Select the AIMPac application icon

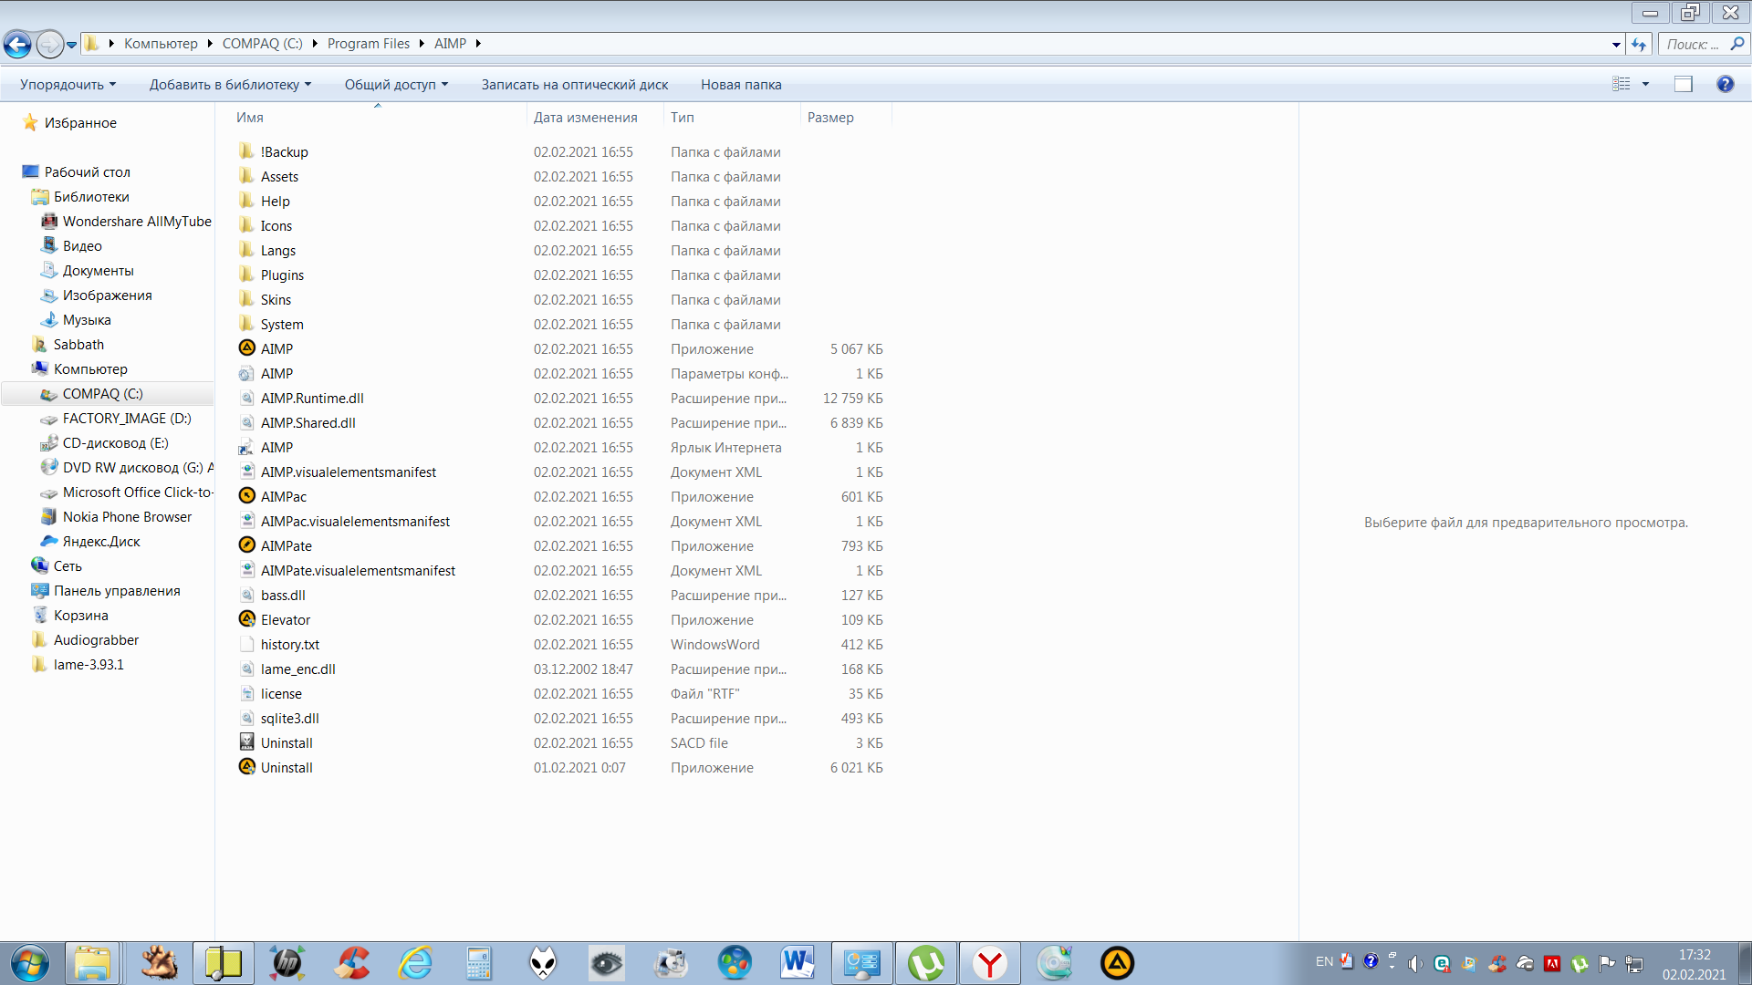246,495
